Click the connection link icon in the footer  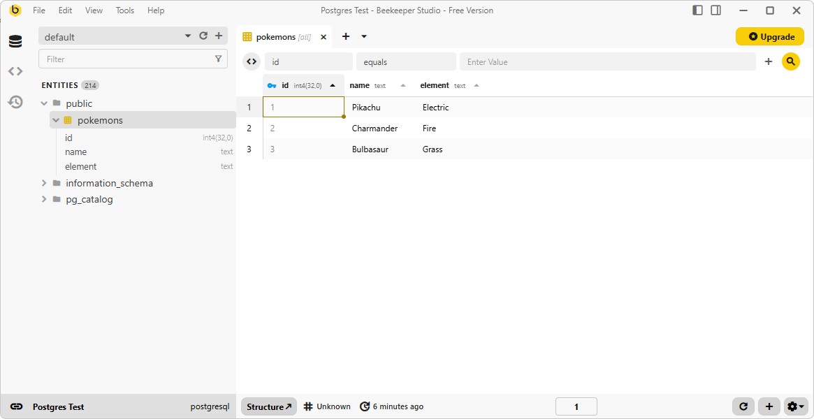coord(16,407)
